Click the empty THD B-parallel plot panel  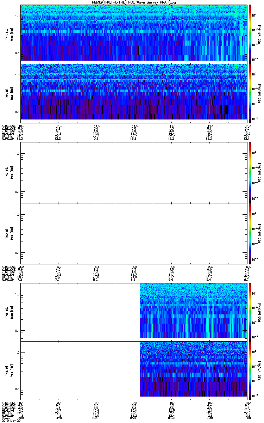133,233
